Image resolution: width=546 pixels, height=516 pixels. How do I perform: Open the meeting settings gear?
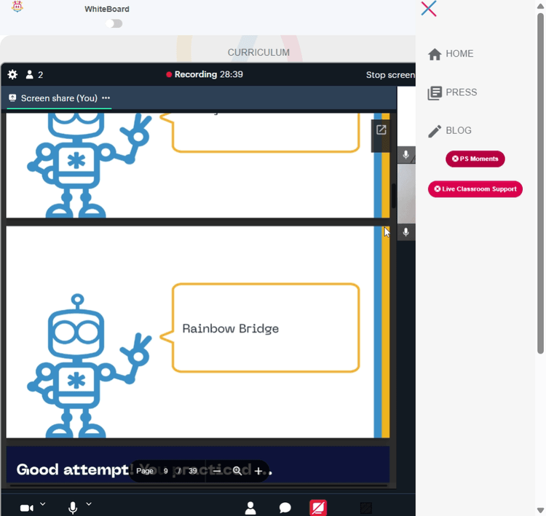[12, 74]
